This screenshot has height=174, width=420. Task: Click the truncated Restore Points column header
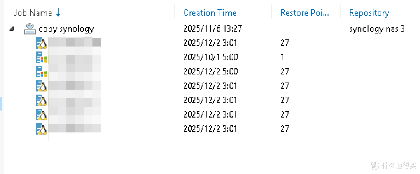coord(304,12)
